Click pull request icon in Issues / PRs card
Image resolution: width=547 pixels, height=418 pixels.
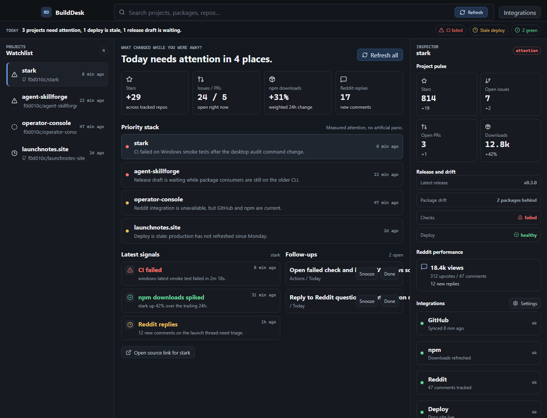[x=201, y=79]
